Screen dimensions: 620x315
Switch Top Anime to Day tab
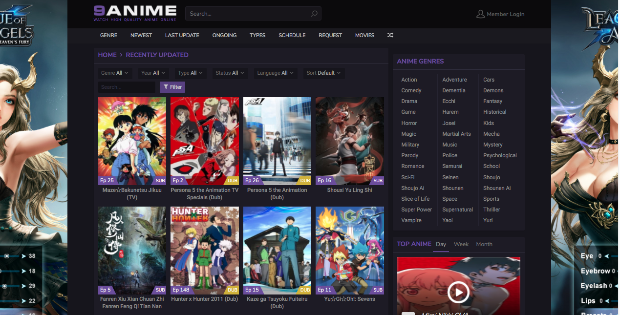point(441,244)
